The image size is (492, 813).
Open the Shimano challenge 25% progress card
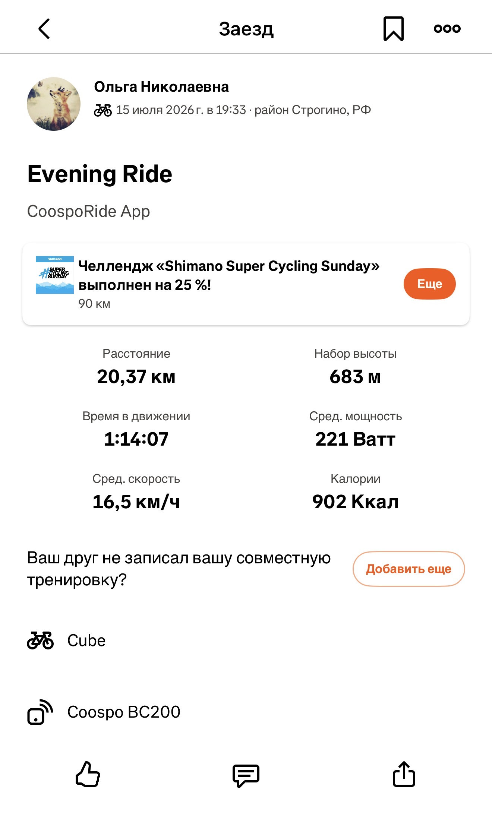pyautogui.click(x=246, y=284)
